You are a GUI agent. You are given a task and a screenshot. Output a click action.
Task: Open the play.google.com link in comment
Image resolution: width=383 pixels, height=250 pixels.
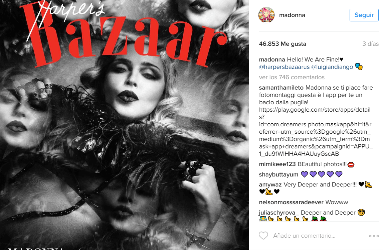pos(316,132)
